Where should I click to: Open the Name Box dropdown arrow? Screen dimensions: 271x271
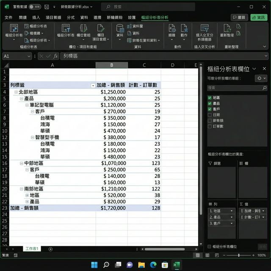tap(29, 56)
